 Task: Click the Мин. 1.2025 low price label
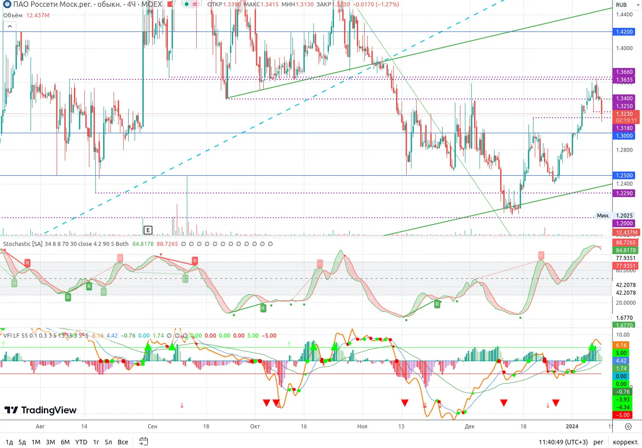[615, 216]
